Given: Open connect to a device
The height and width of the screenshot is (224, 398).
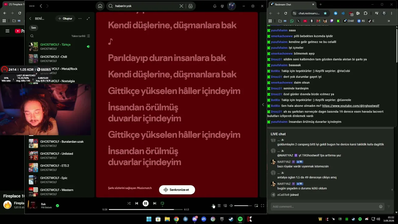Looking at the screenshot, I should coord(225,206).
